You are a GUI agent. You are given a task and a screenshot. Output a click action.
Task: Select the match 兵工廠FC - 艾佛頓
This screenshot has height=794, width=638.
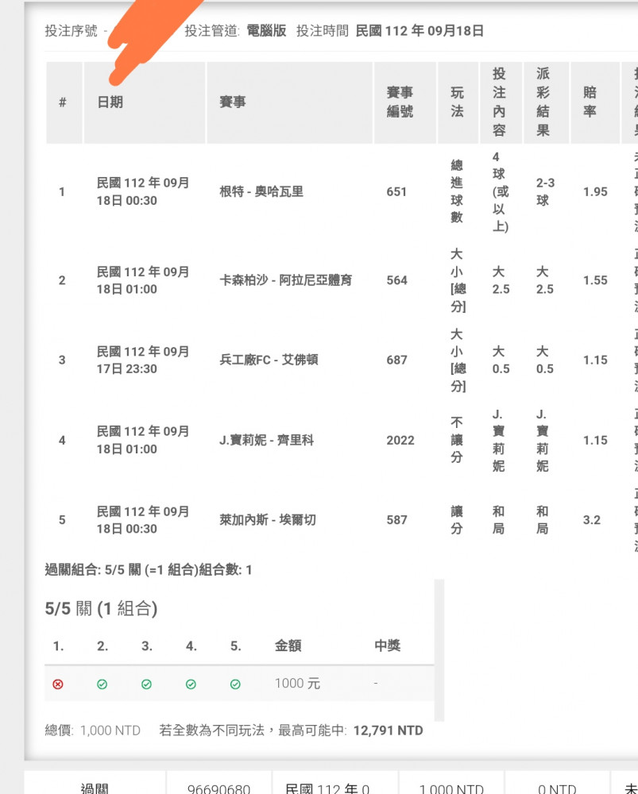(x=269, y=360)
